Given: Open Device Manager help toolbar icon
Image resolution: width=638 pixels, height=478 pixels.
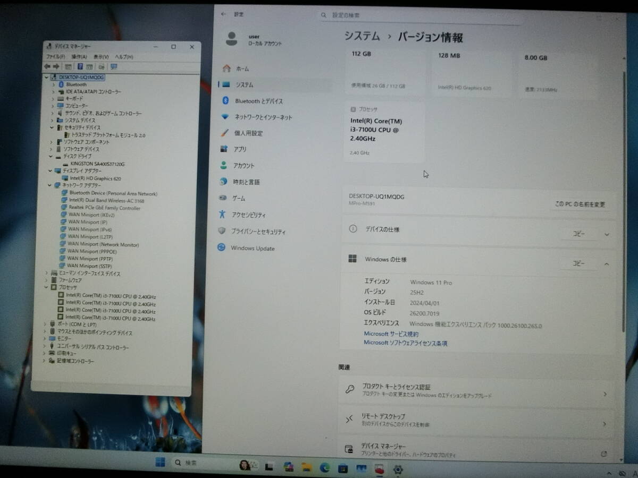Looking at the screenshot, I should pos(80,66).
